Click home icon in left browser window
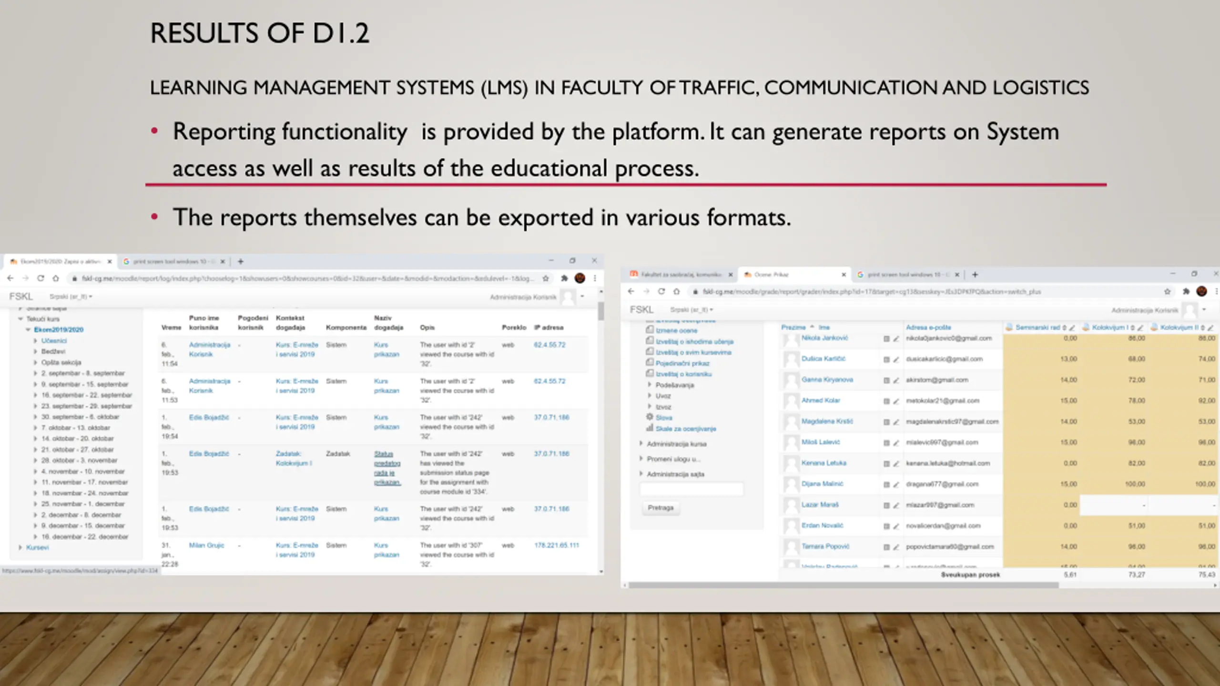The width and height of the screenshot is (1220, 686). 56,278
